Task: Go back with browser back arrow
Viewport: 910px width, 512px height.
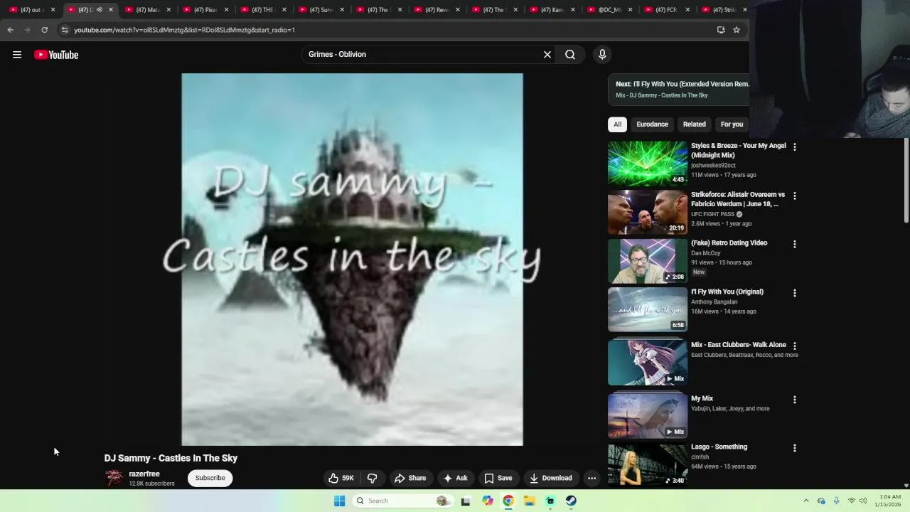Action: click(x=10, y=30)
